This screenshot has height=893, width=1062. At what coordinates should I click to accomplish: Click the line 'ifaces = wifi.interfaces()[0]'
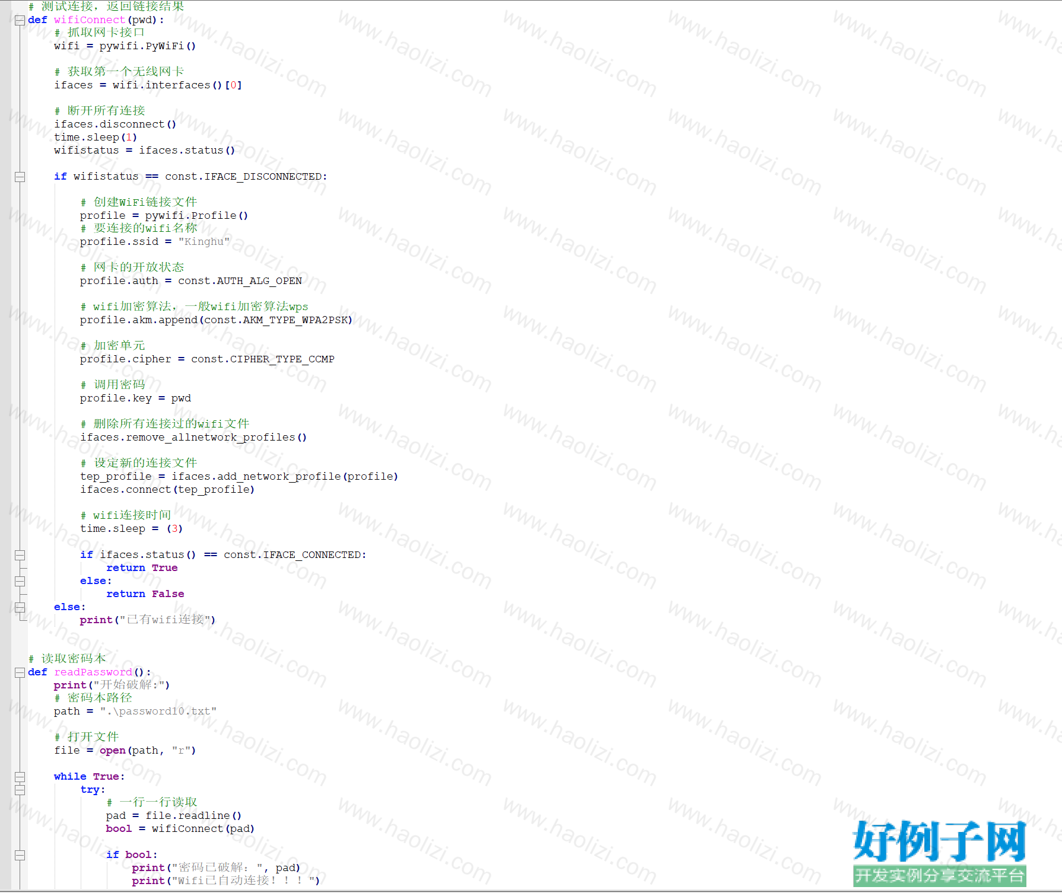pos(148,85)
